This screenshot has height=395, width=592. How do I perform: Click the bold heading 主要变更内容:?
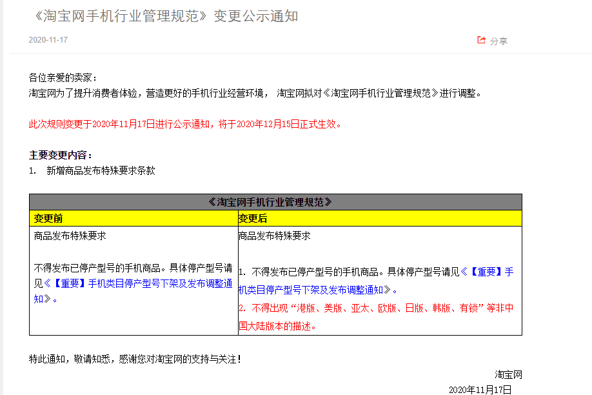(61, 155)
